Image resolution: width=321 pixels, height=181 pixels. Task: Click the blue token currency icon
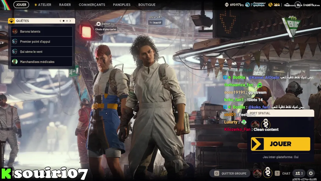247,5
